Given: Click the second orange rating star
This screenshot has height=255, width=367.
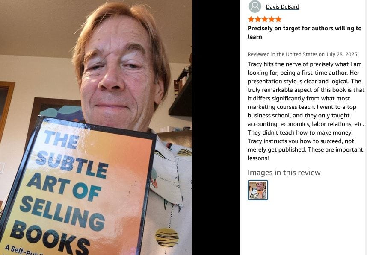Looking at the screenshot, I should (258, 19).
